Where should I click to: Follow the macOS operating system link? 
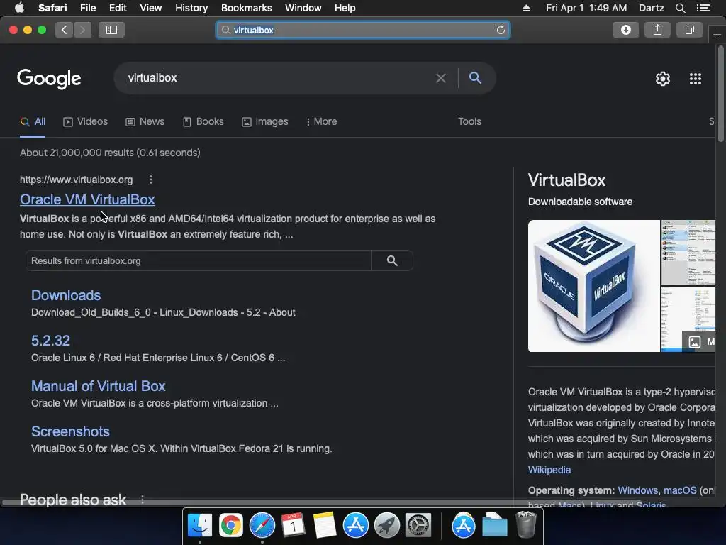click(x=680, y=490)
